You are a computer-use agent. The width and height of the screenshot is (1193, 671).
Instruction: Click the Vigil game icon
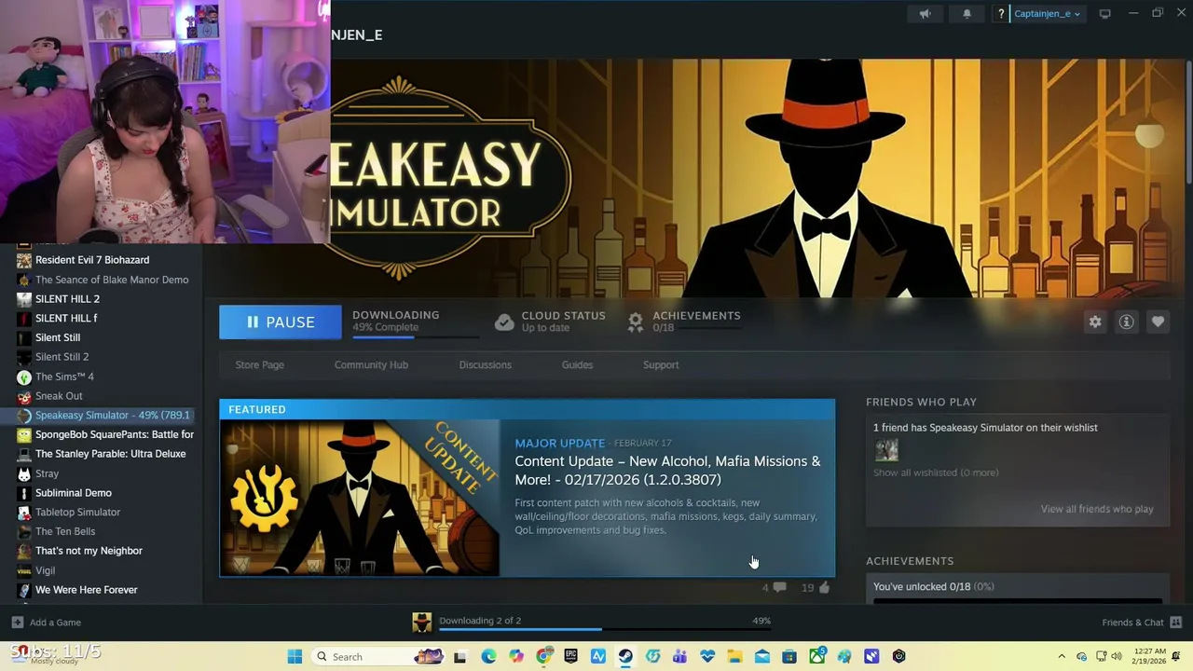24,570
